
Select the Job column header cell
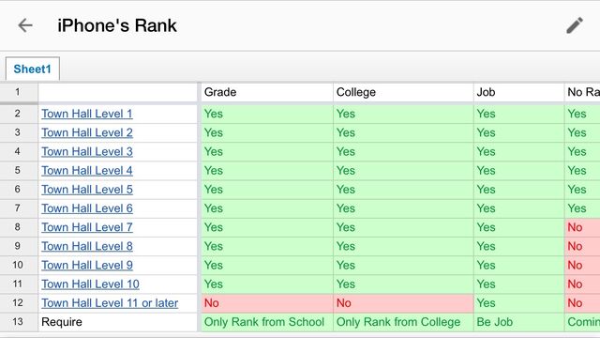pos(518,92)
